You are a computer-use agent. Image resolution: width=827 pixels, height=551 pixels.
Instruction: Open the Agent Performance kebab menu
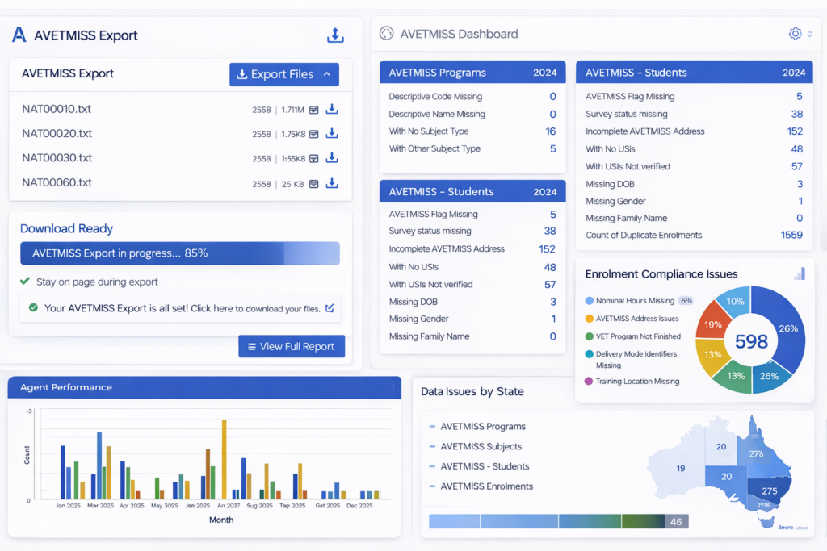tap(393, 388)
